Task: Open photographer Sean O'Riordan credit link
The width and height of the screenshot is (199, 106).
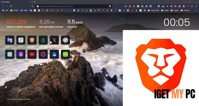Action: tap(24, 99)
